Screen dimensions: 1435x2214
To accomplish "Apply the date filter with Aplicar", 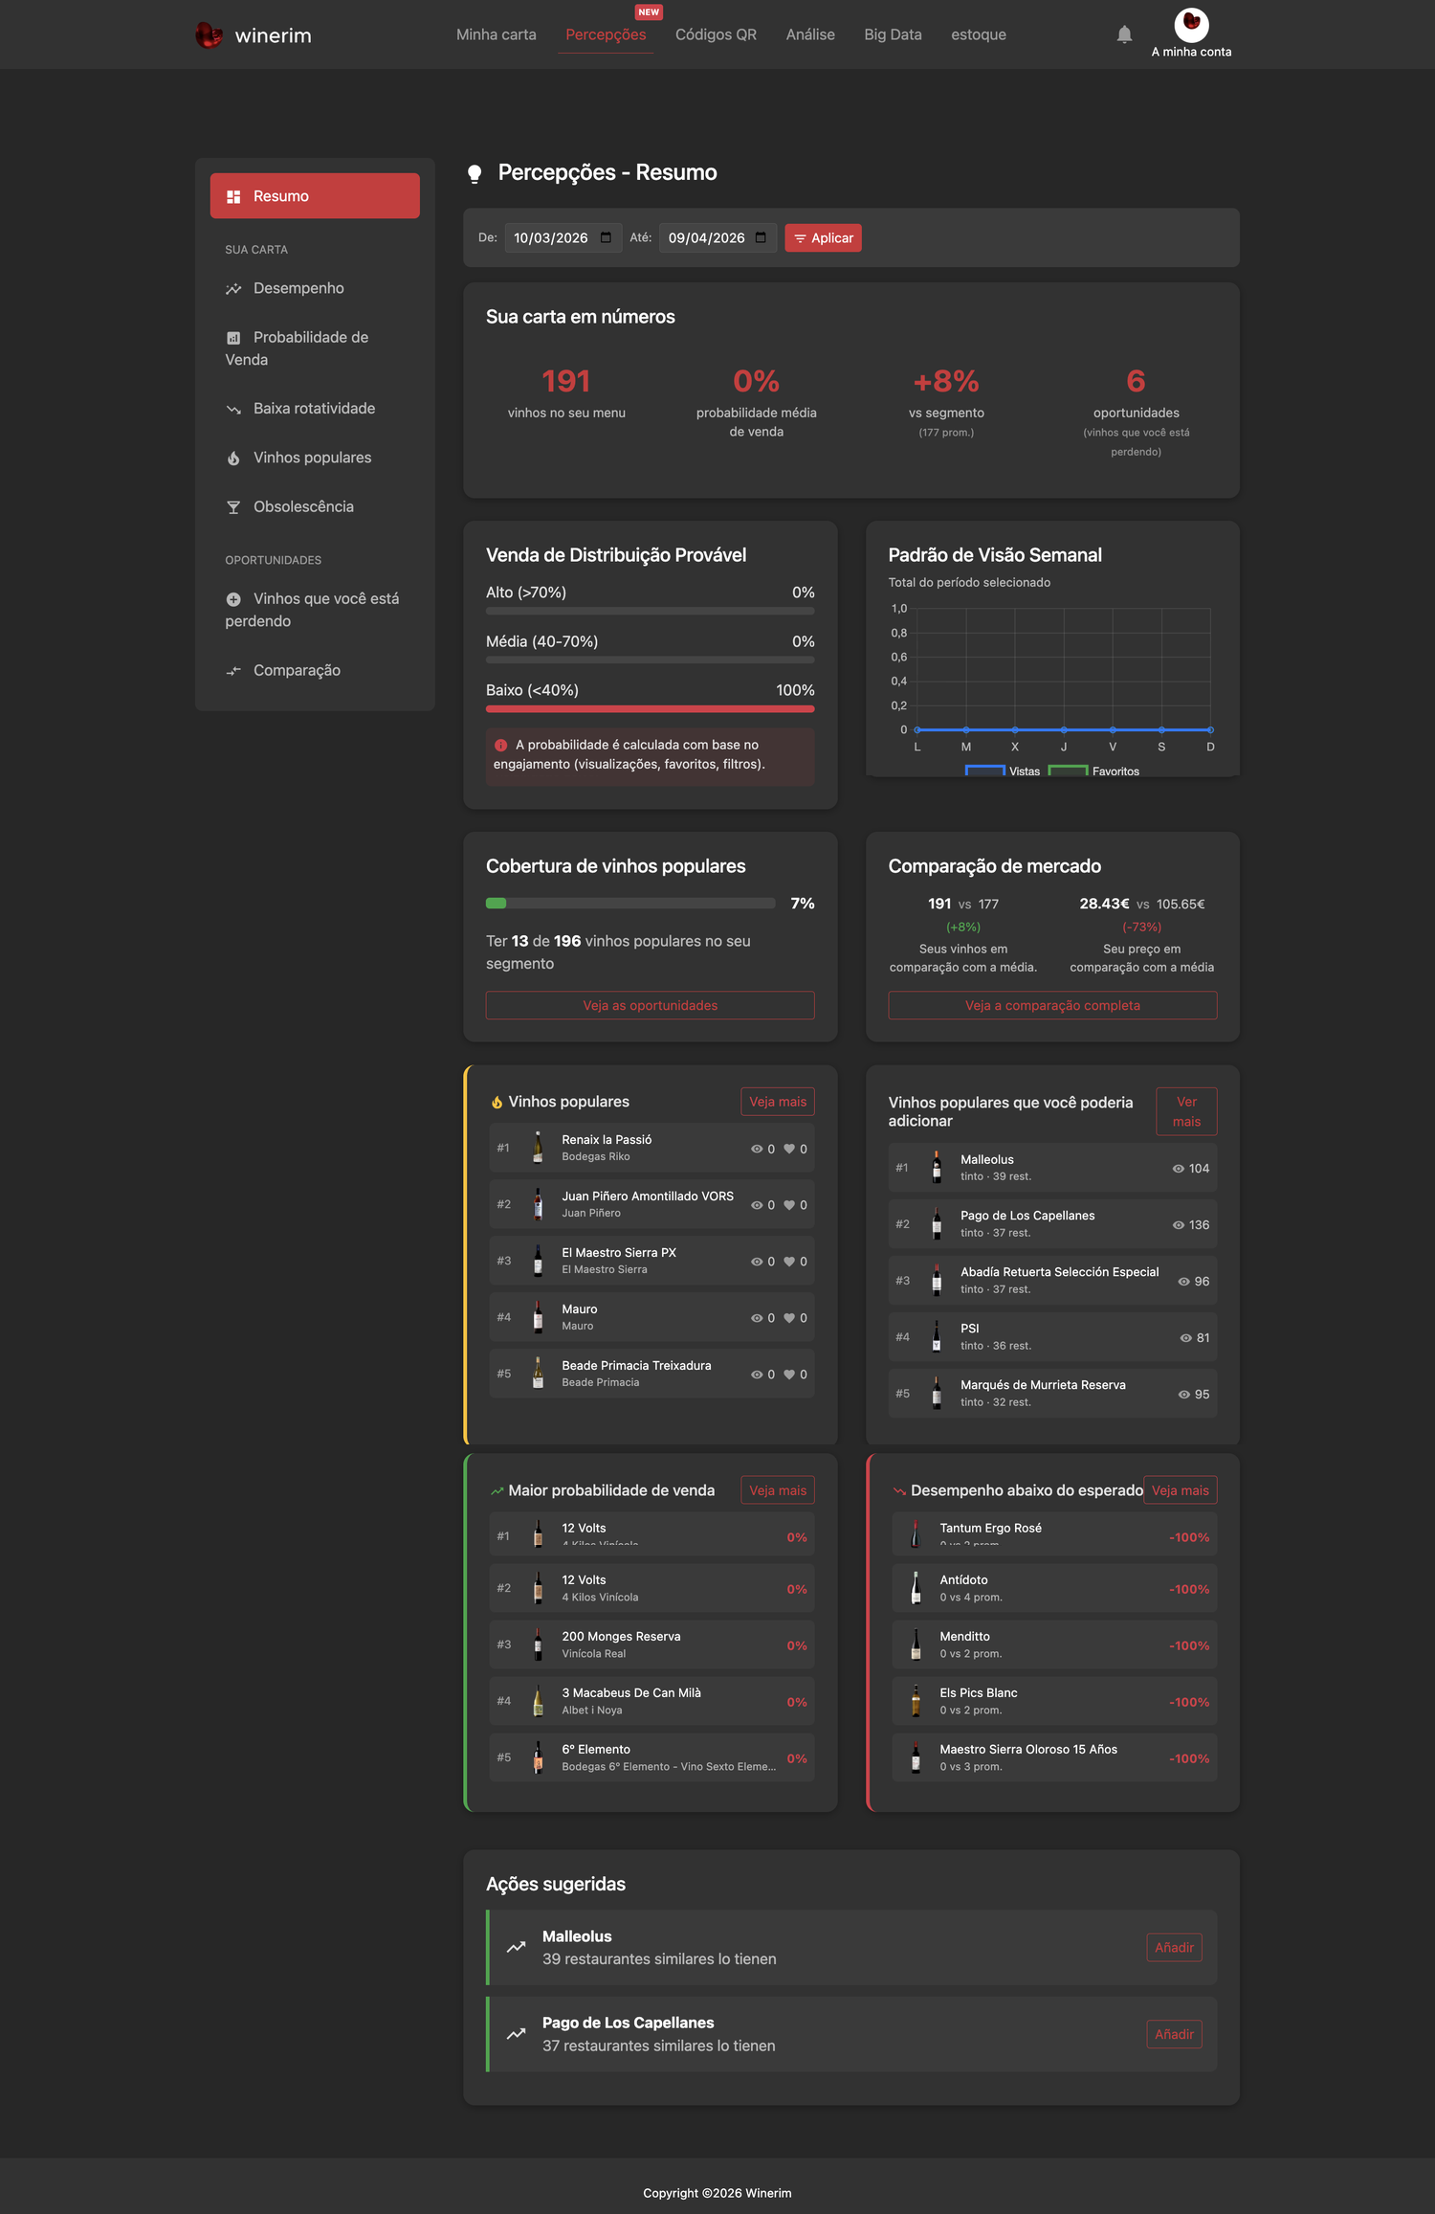I will 823,238.
